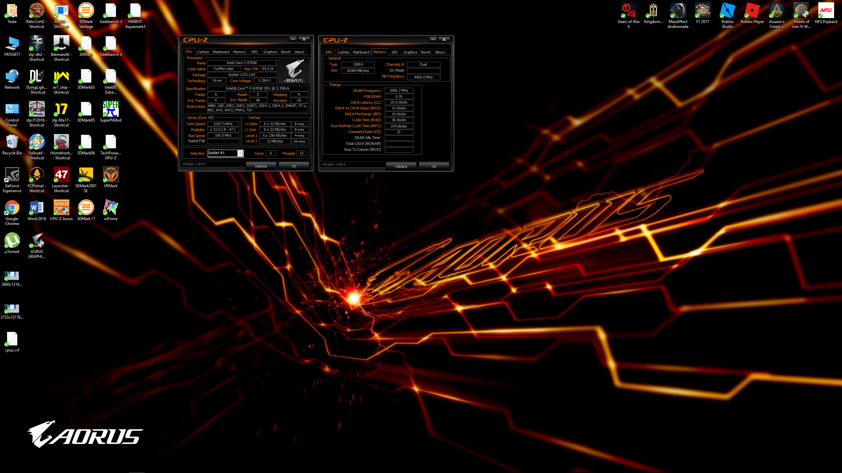This screenshot has width=842, height=473.
Task: Click the DRAM Frequency 1066.7 MHz field
Action: click(x=399, y=90)
